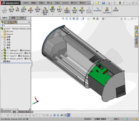This screenshot has height=121, width=139.
Task: Toggle the Smart Fasteners tool
Action: pyautogui.click(x=31, y=10)
